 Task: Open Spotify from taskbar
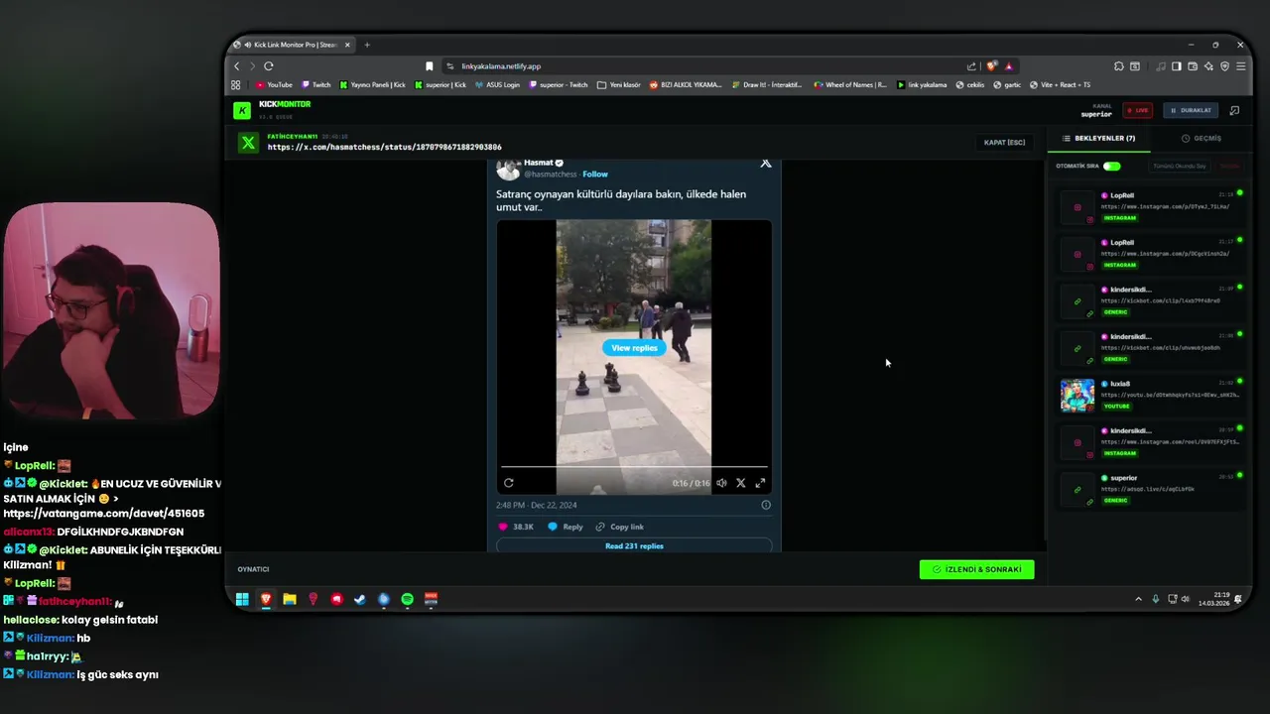pyautogui.click(x=408, y=599)
